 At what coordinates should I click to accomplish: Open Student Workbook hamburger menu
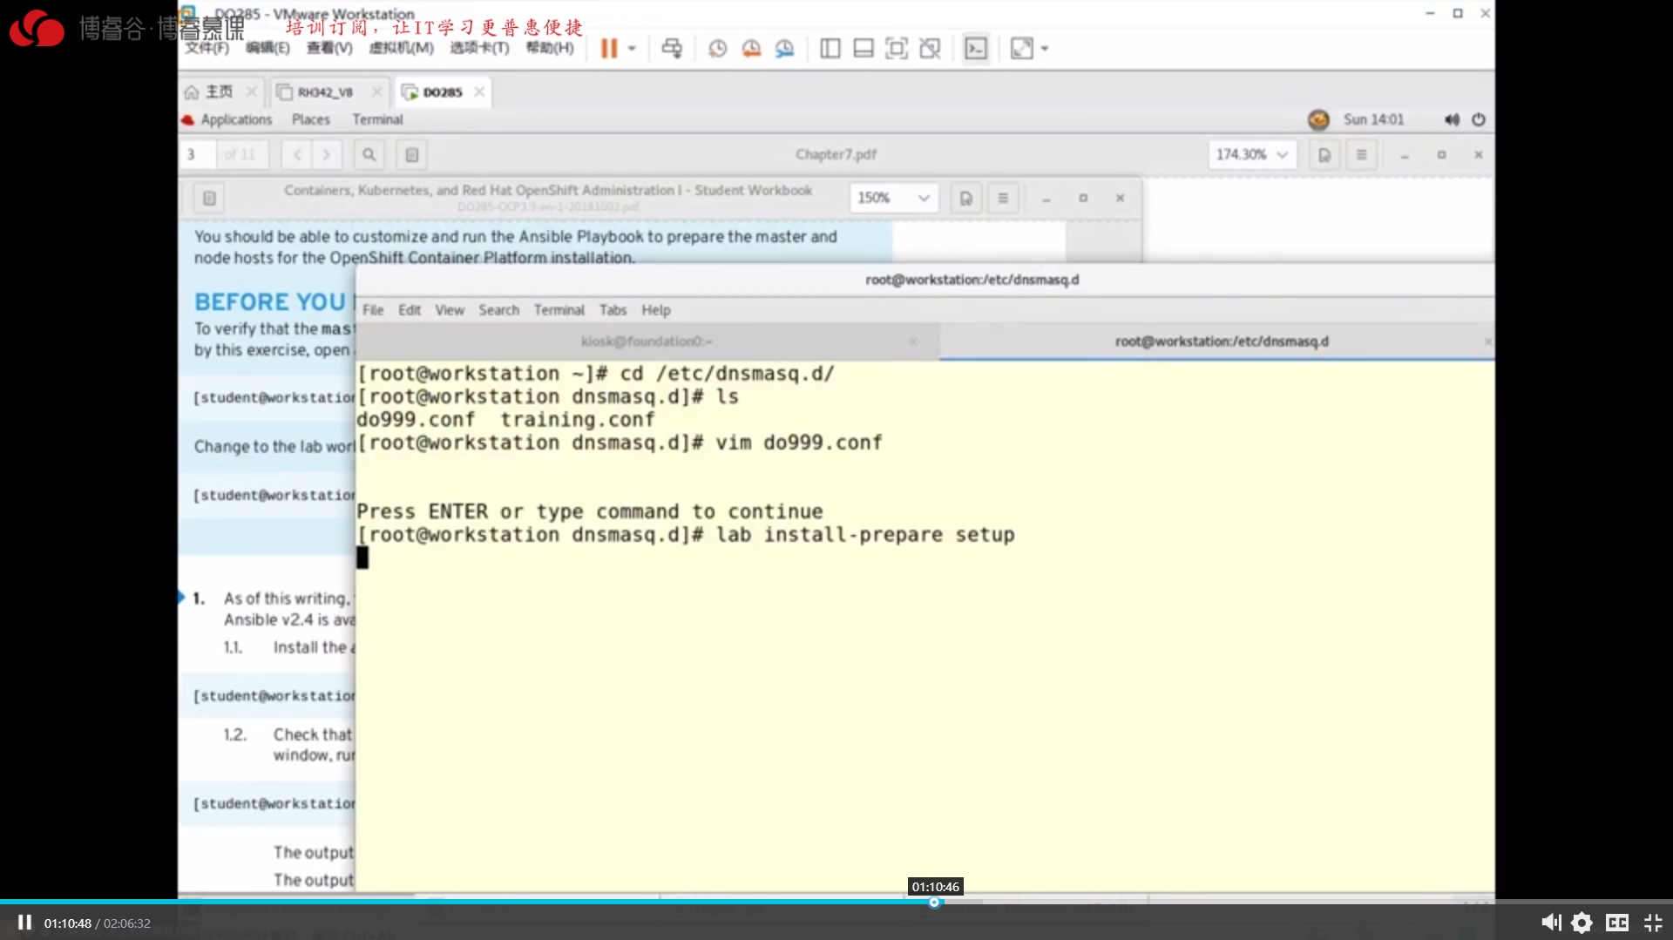point(1003,198)
